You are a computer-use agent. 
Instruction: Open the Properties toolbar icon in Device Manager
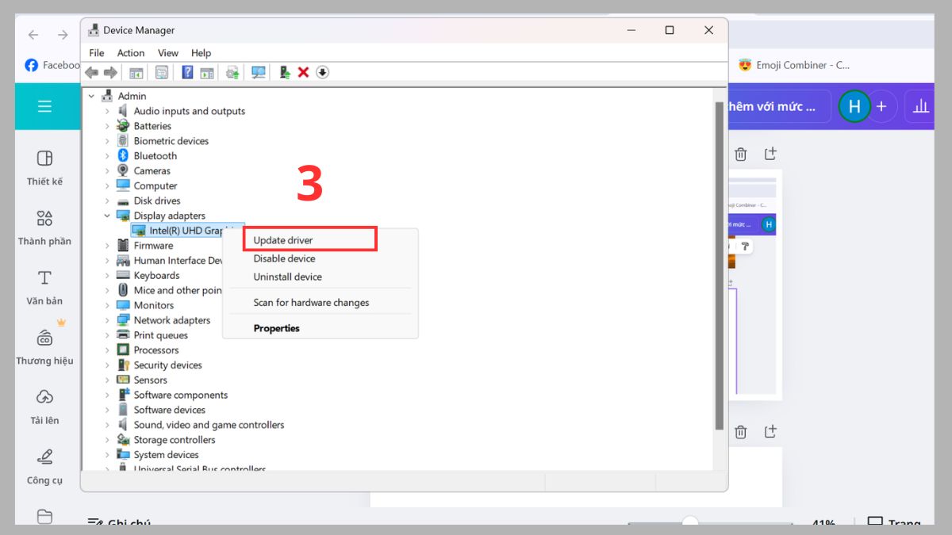162,72
